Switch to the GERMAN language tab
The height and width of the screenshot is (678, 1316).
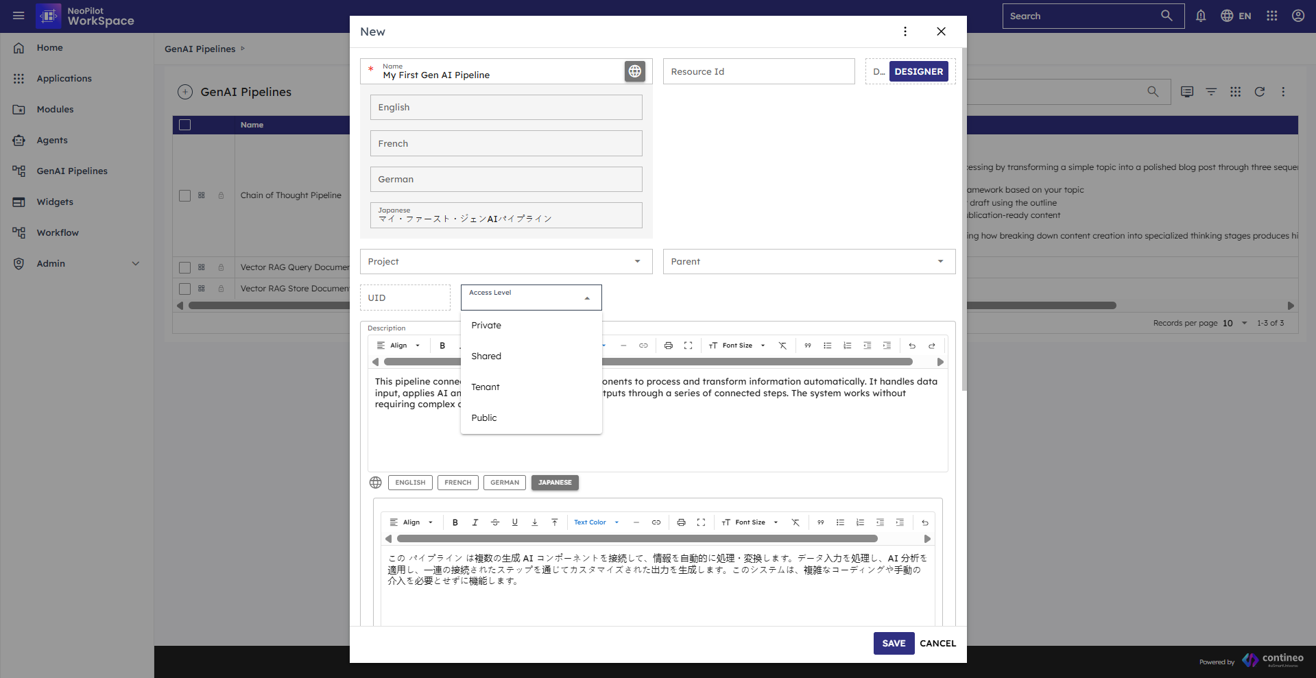pos(504,483)
